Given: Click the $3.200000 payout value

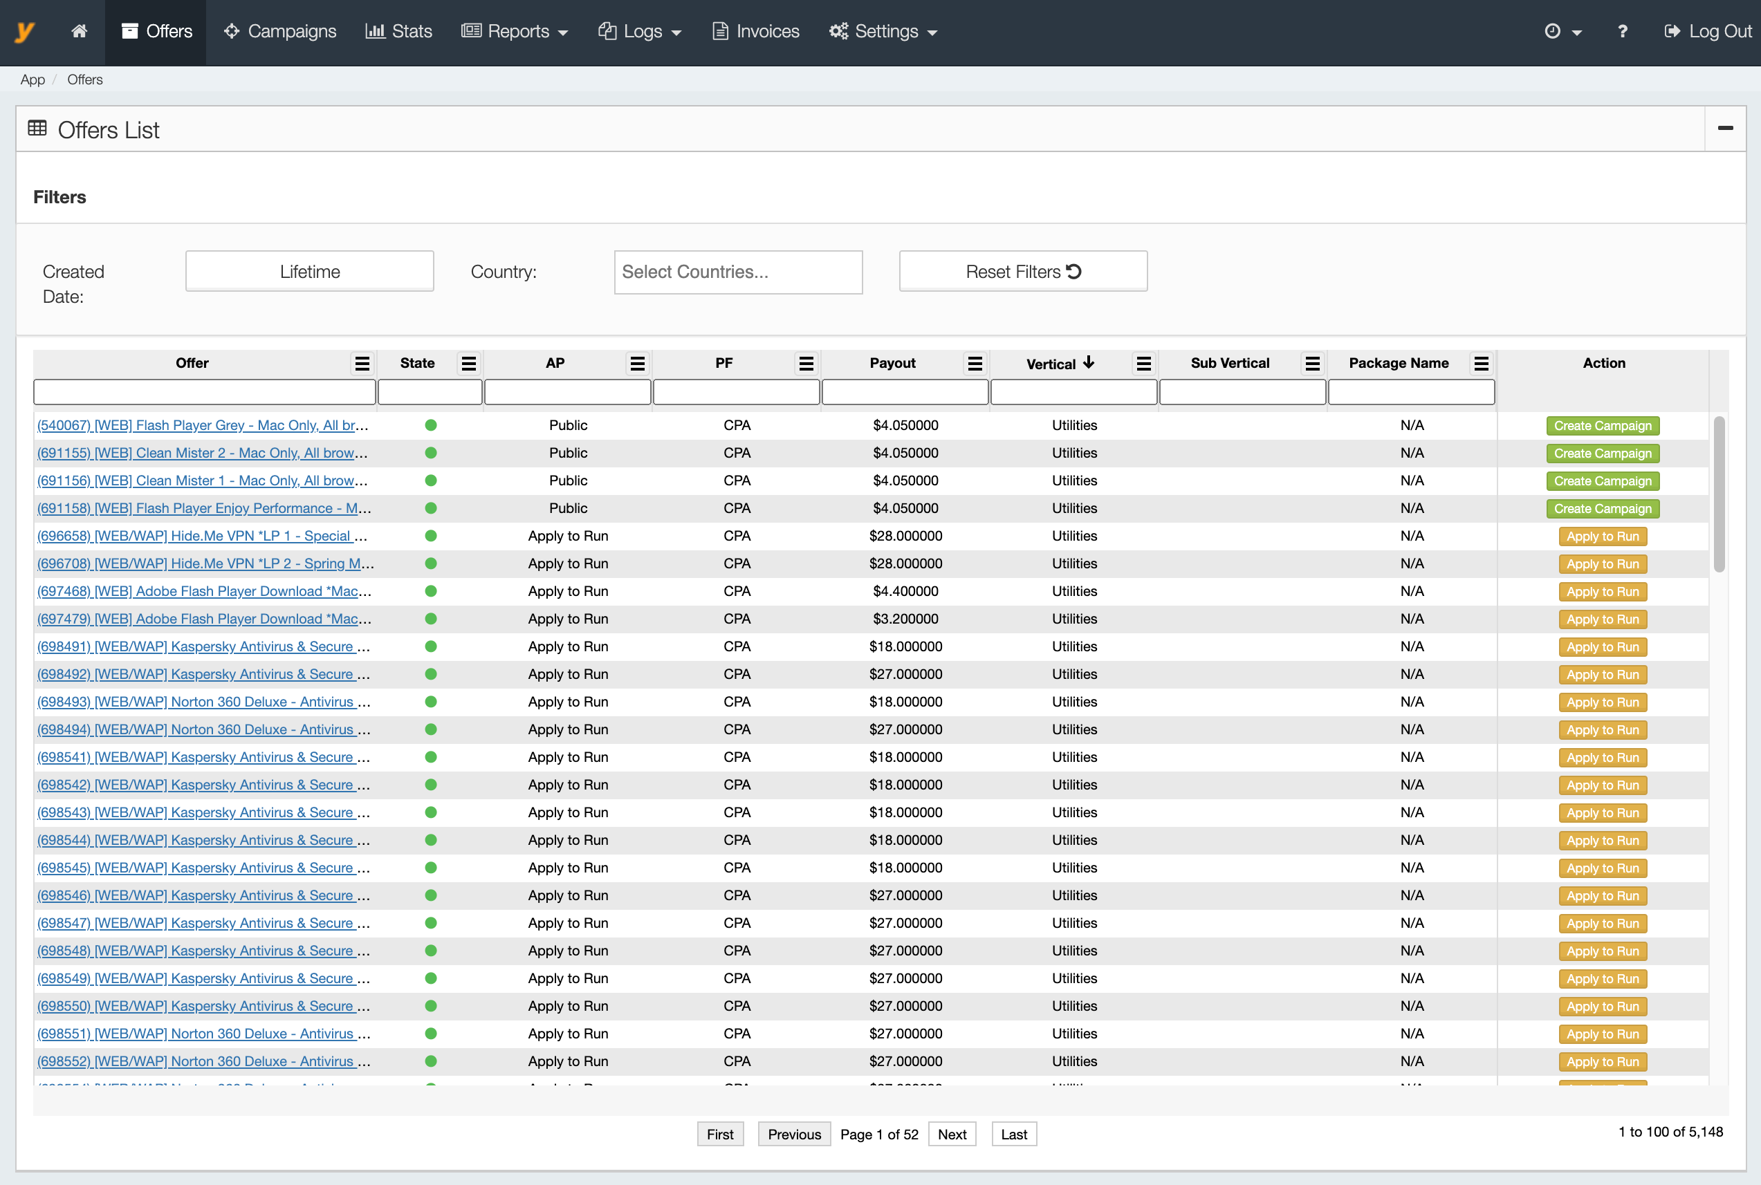Looking at the screenshot, I should 905,619.
